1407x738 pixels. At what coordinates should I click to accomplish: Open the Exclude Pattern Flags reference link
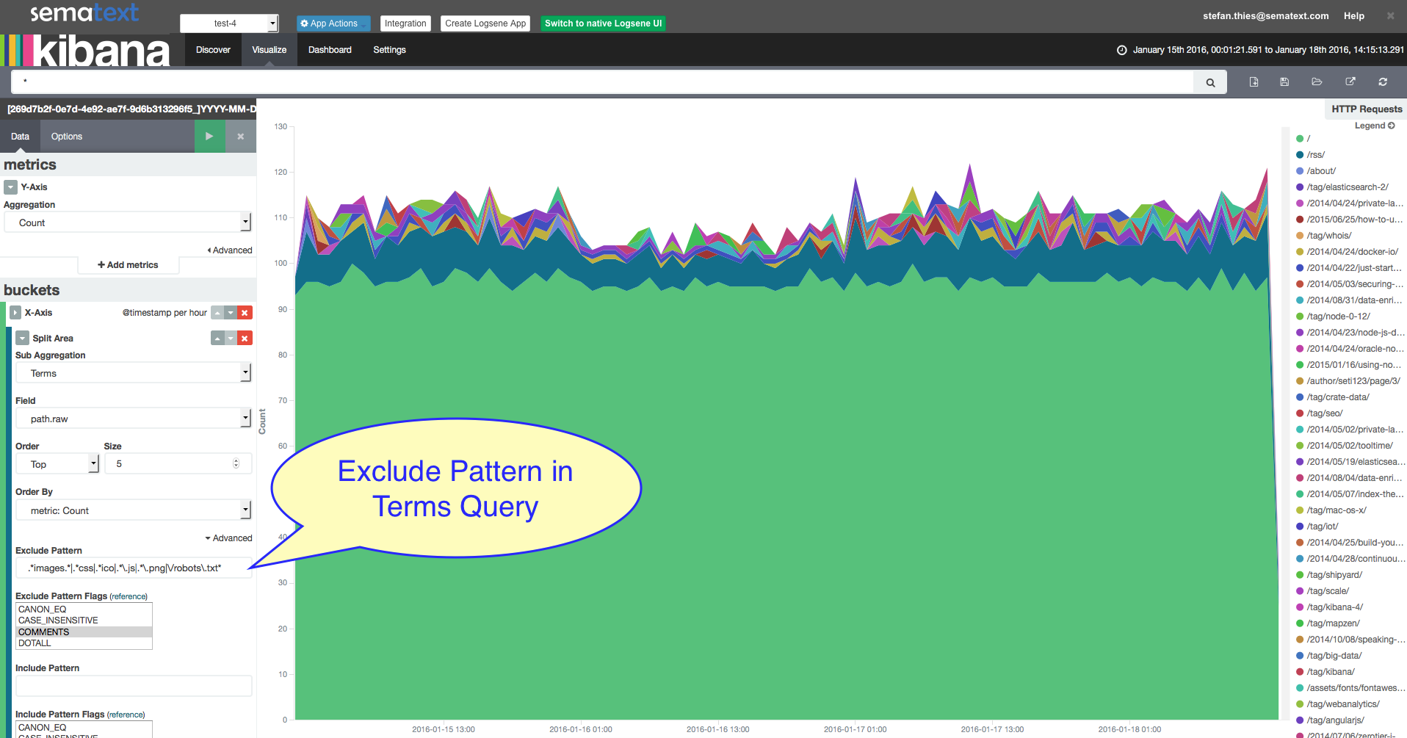pyautogui.click(x=129, y=597)
